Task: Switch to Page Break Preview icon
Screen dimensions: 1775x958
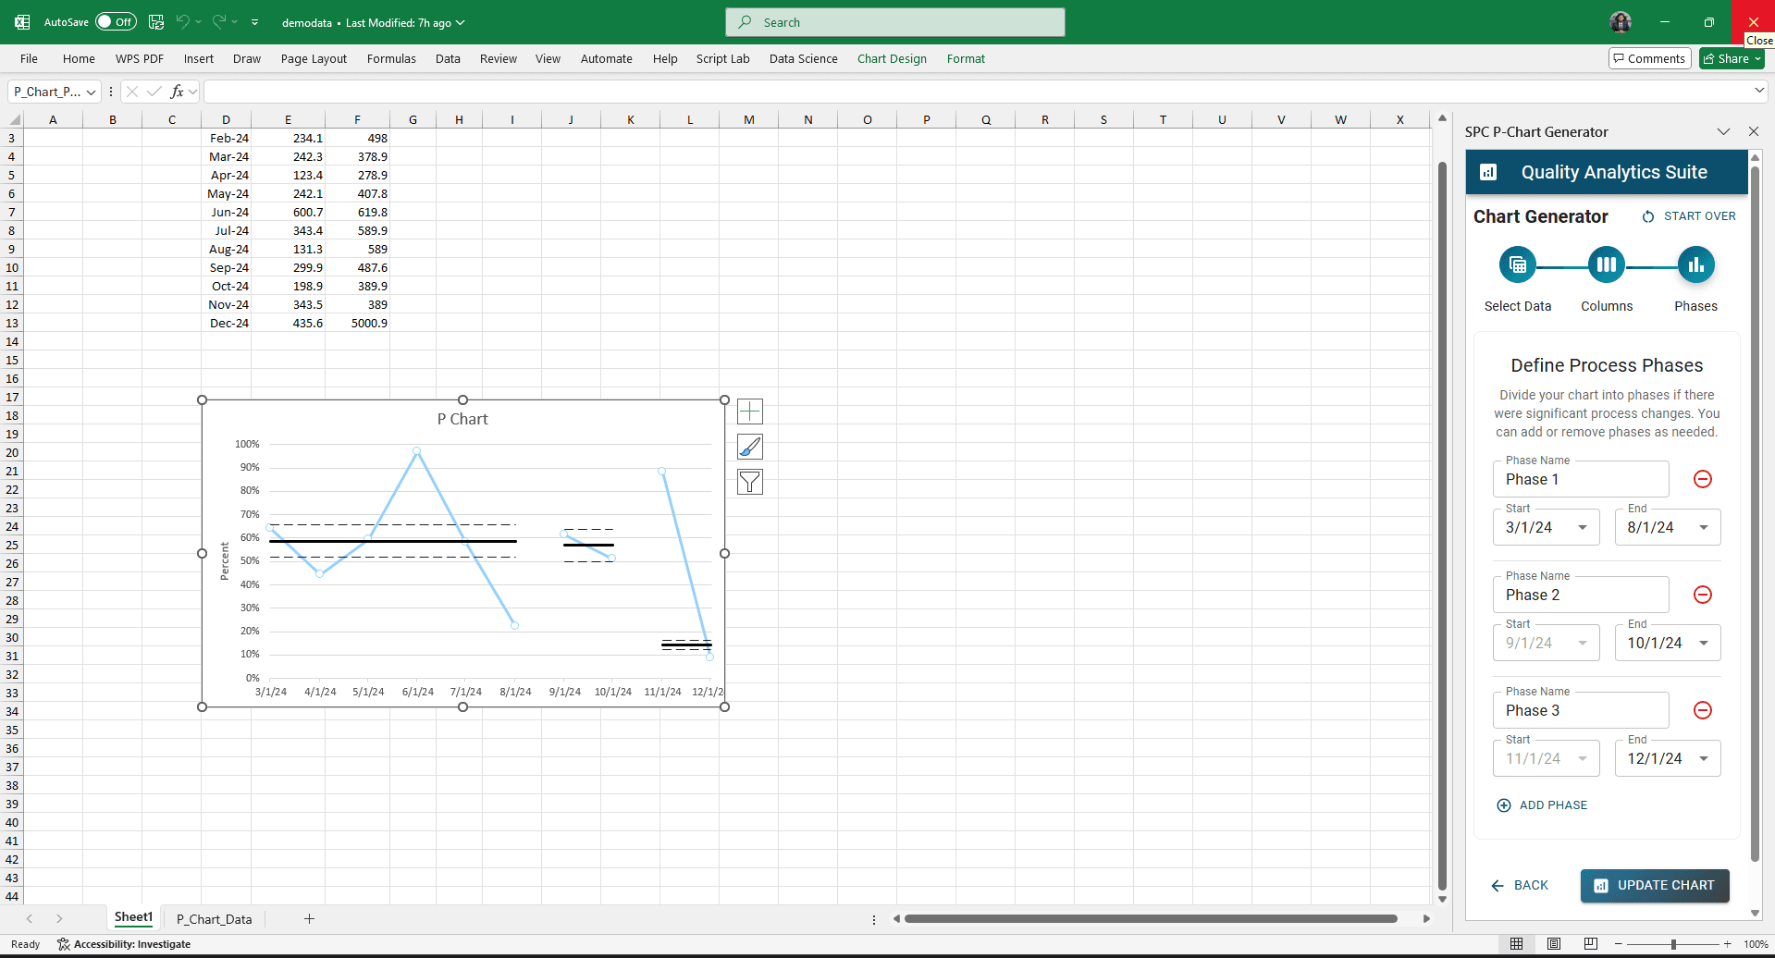Action: [x=1591, y=944]
